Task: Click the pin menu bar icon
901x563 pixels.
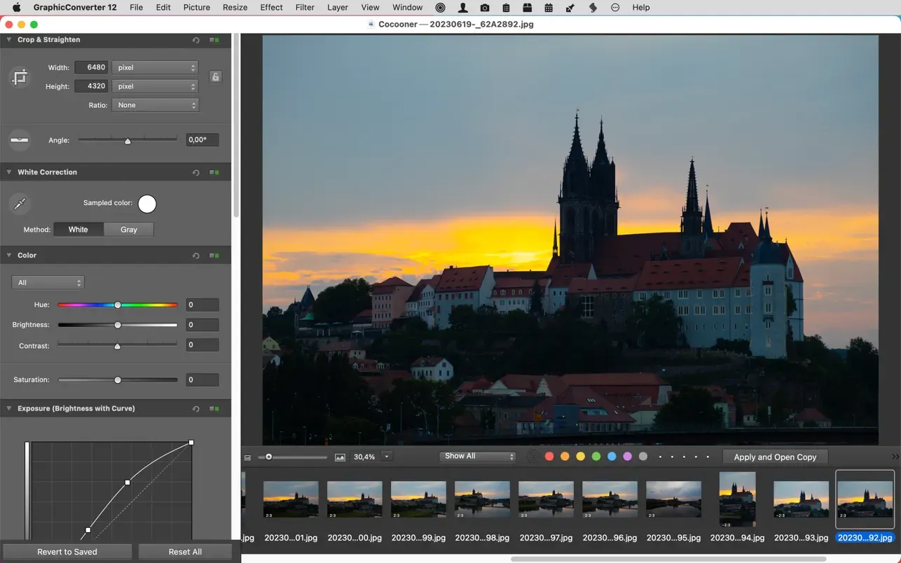Action: tap(570, 8)
